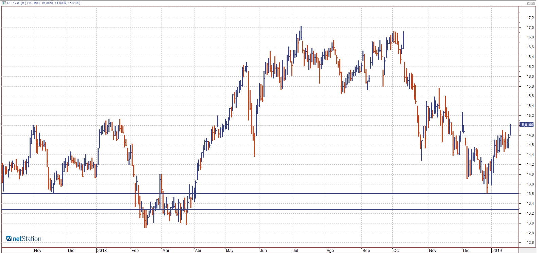Click the 17,2 price axis label

point(530,18)
